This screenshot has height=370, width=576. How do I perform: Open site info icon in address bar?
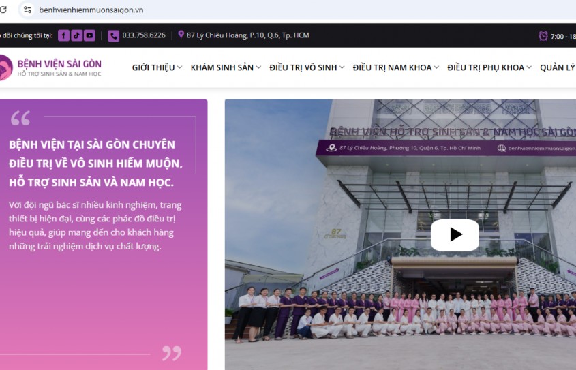(x=27, y=10)
